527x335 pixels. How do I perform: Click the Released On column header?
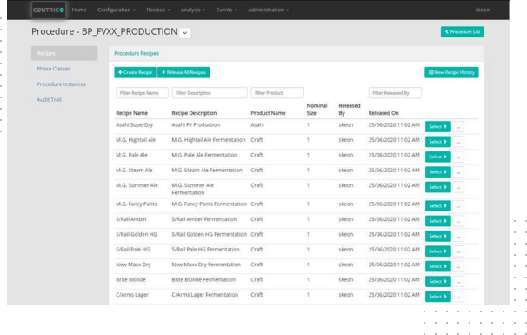[384, 113]
